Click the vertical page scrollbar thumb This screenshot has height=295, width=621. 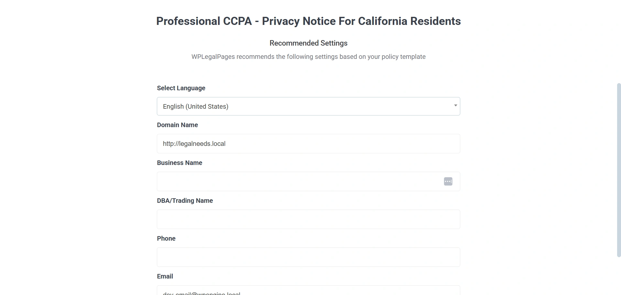[619, 170]
